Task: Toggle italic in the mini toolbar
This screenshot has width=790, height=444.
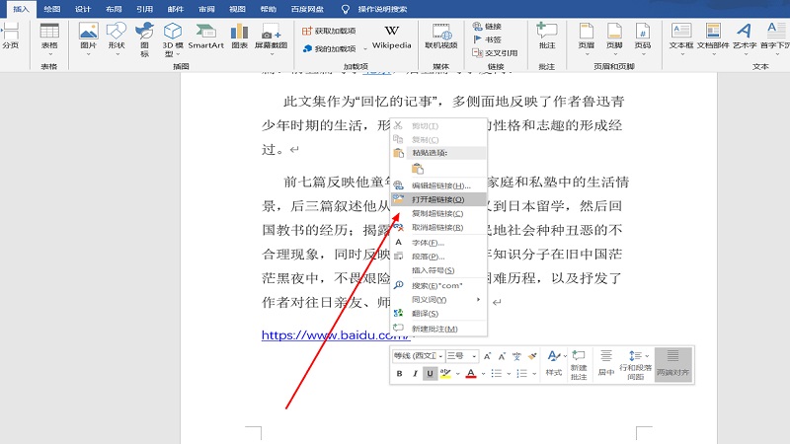Action: point(415,374)
